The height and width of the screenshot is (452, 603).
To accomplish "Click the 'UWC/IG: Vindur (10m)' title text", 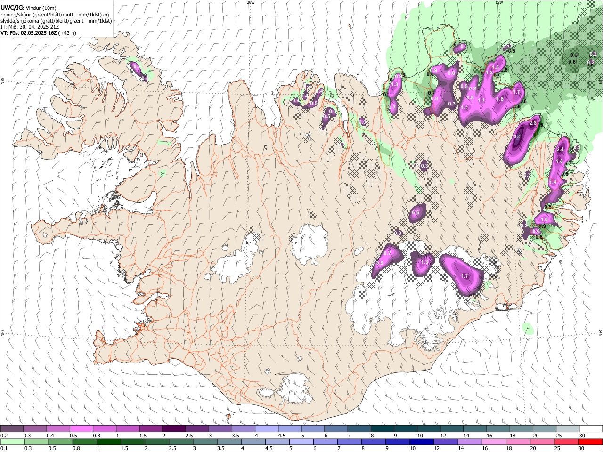I will click(29, 8).
